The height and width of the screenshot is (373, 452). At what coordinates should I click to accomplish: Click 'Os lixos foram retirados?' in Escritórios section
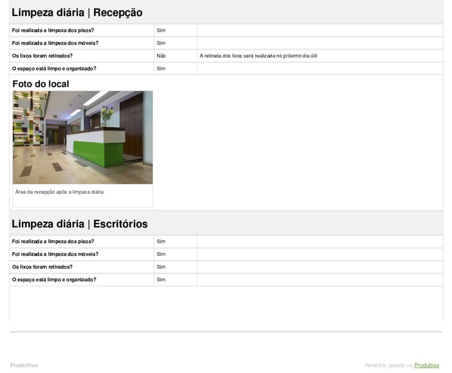pyautogui.click(x=42, y=267)
